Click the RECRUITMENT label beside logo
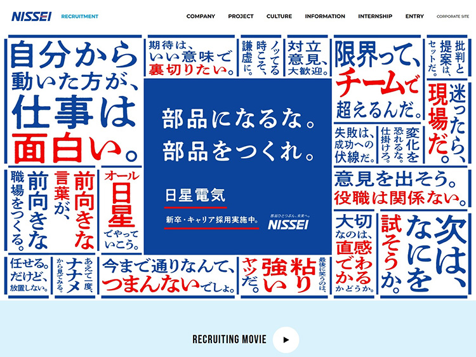 pos(80,17)
